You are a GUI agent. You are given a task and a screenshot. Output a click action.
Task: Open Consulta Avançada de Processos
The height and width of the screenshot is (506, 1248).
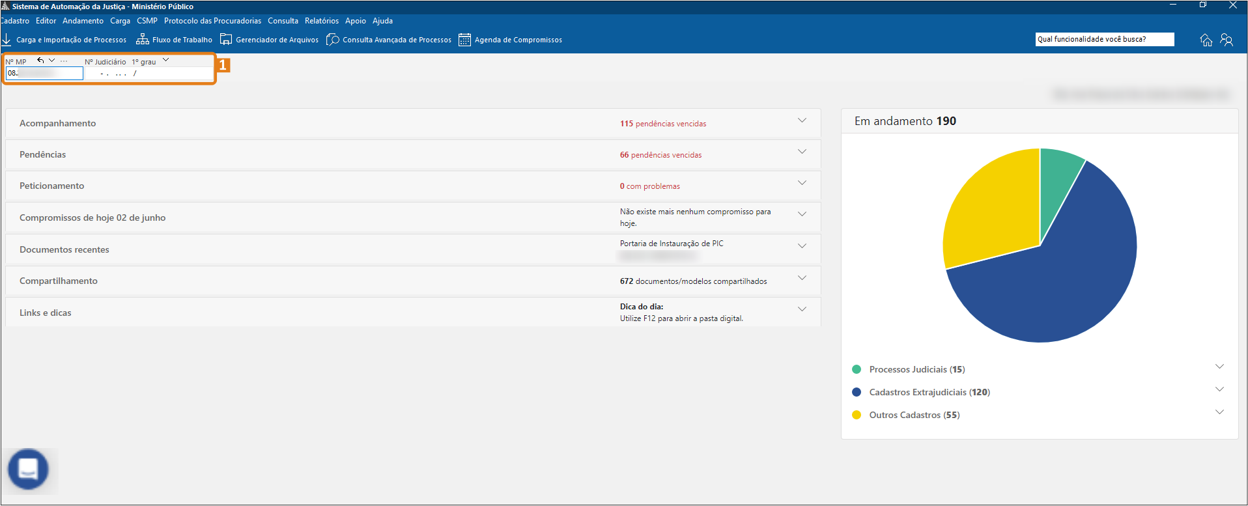coord(389,40)
